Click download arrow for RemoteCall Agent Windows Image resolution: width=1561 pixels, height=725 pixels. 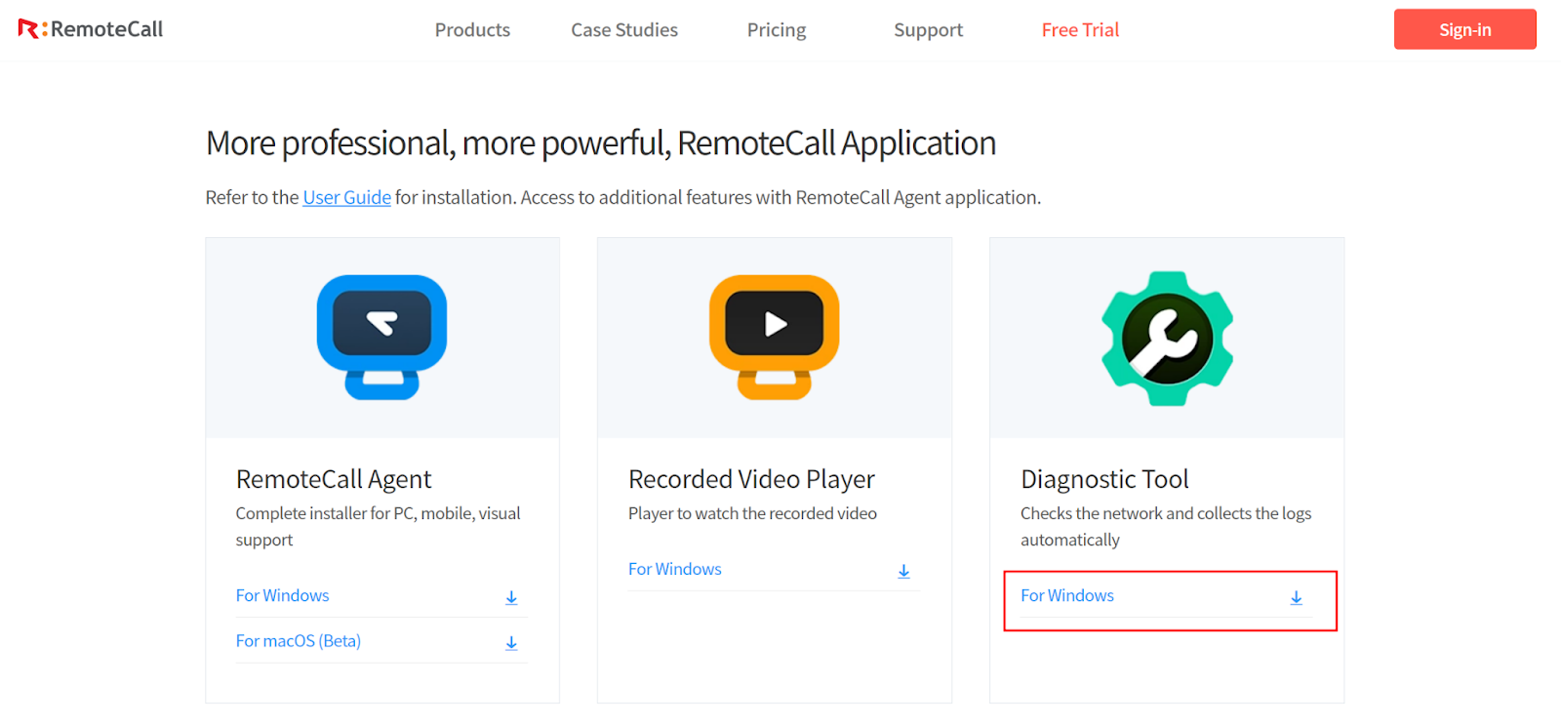511,597
